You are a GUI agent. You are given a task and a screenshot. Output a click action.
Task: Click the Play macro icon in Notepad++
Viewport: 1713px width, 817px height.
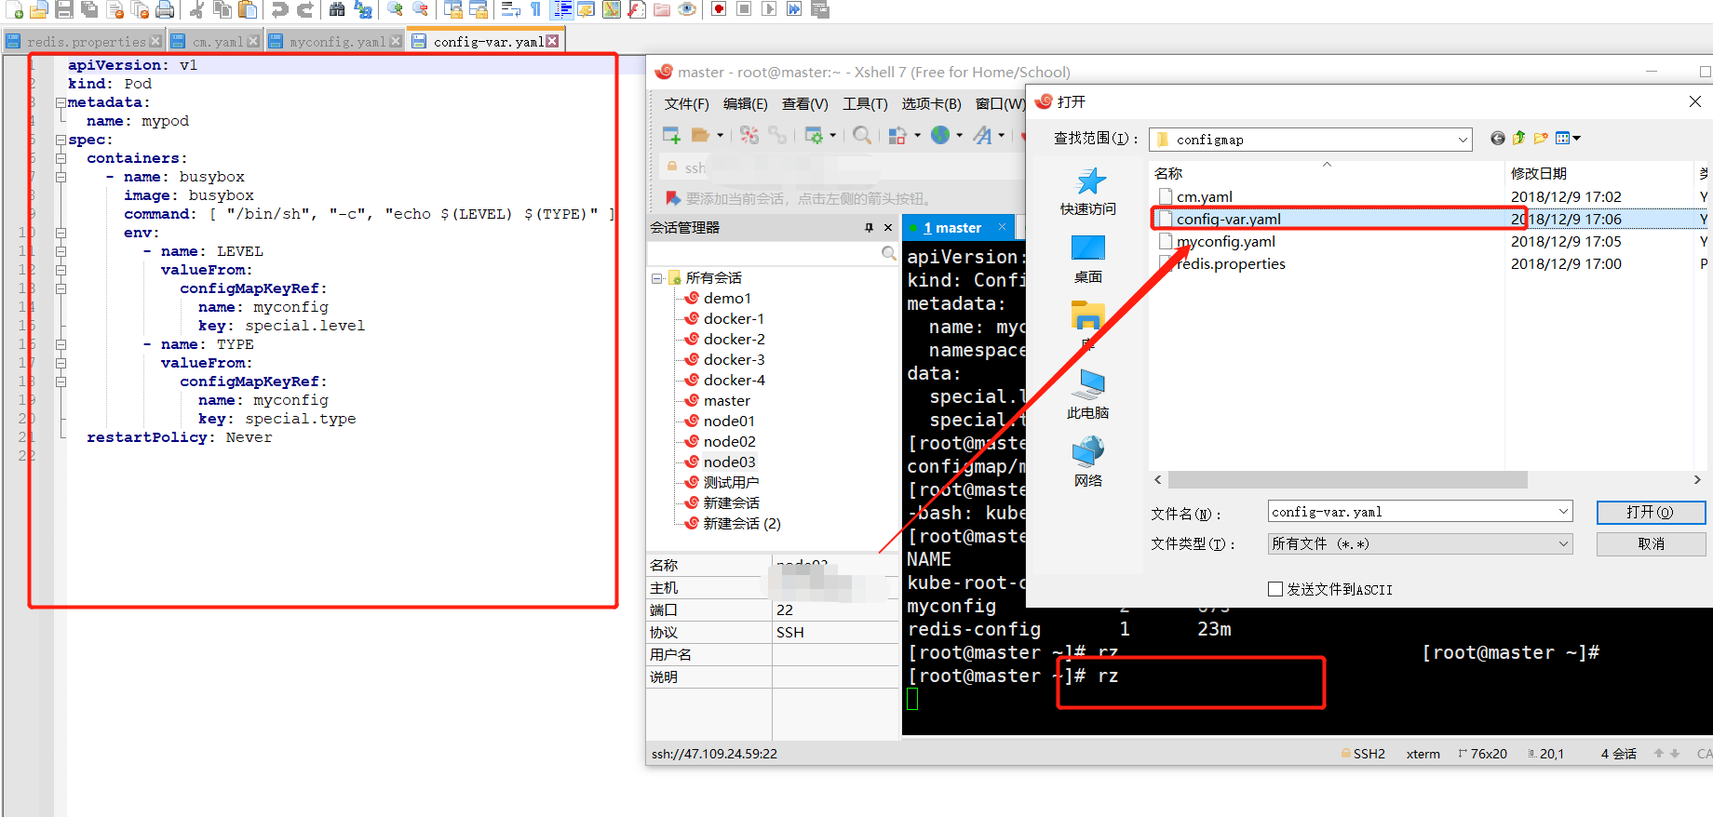click(769, 9)
